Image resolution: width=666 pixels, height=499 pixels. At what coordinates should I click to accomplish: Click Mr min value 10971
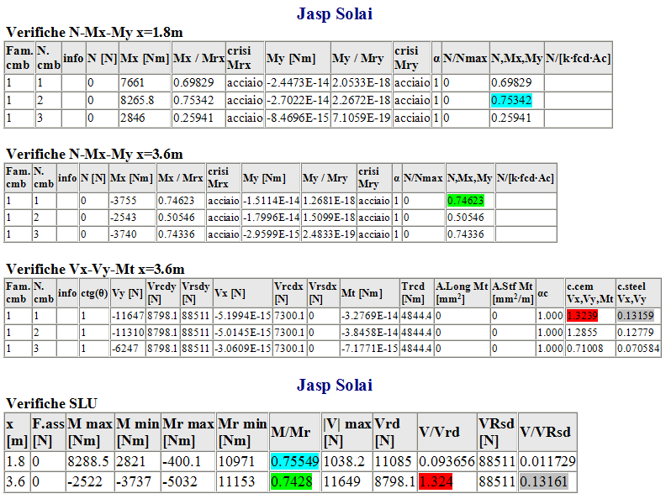235,462
